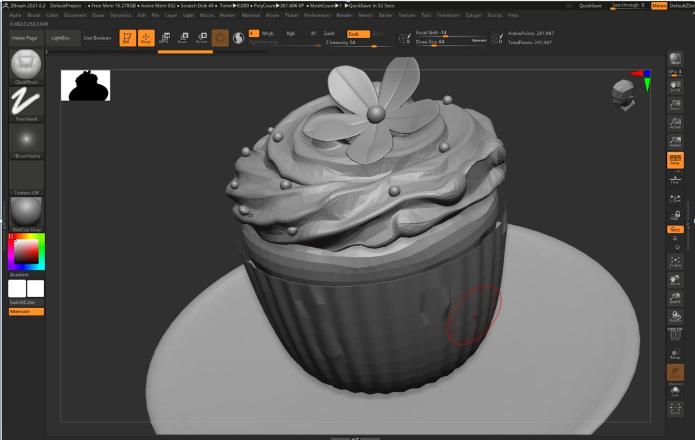Activate the Rotate transform tool in top toolbar
The height and width of the screenshot is (440, 695).
(202, 38)
